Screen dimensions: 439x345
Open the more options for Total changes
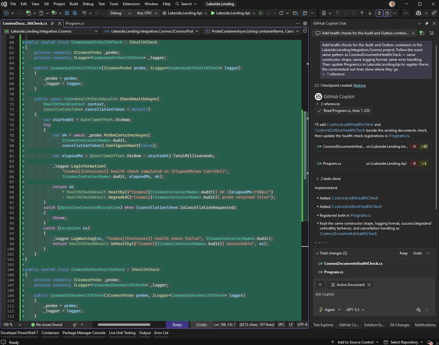coord(428,253)
